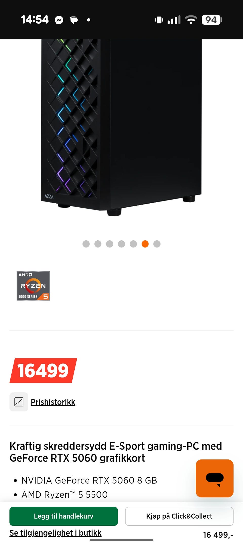
Task: Tap the AMD Ryzen 5000 Series badge
Action: [x=33, y=286]
